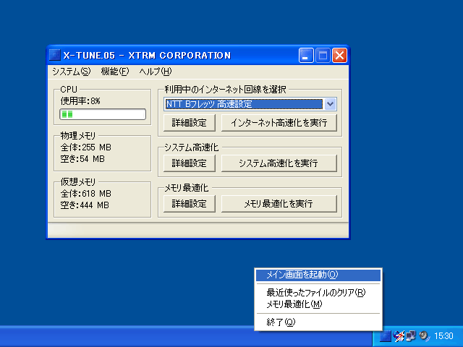Click 空き:54 MB physical memory value
Viewport: 463px width, 347px height.
click(82, 159)
